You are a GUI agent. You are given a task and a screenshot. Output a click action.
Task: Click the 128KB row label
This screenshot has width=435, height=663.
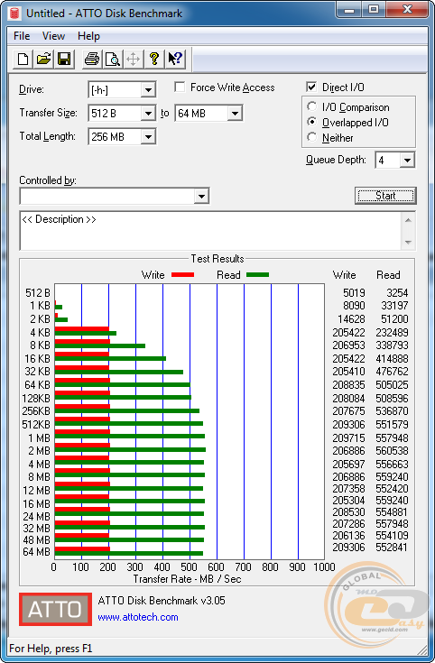(x=36, y=399)
